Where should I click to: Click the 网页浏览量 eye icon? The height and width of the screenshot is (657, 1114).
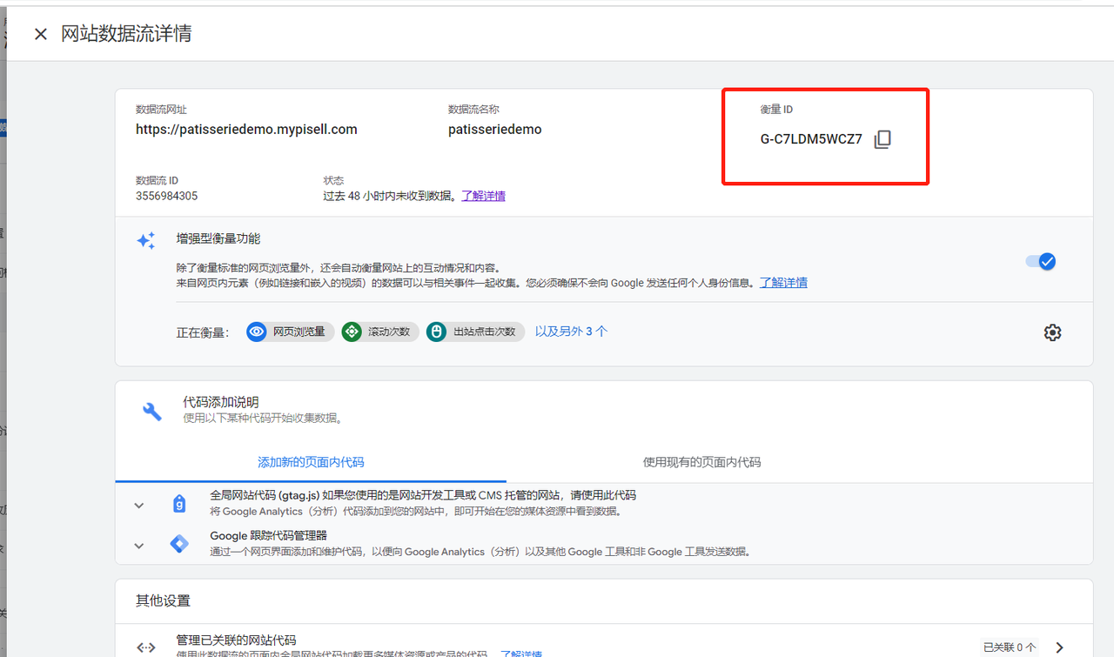(256, 332)
